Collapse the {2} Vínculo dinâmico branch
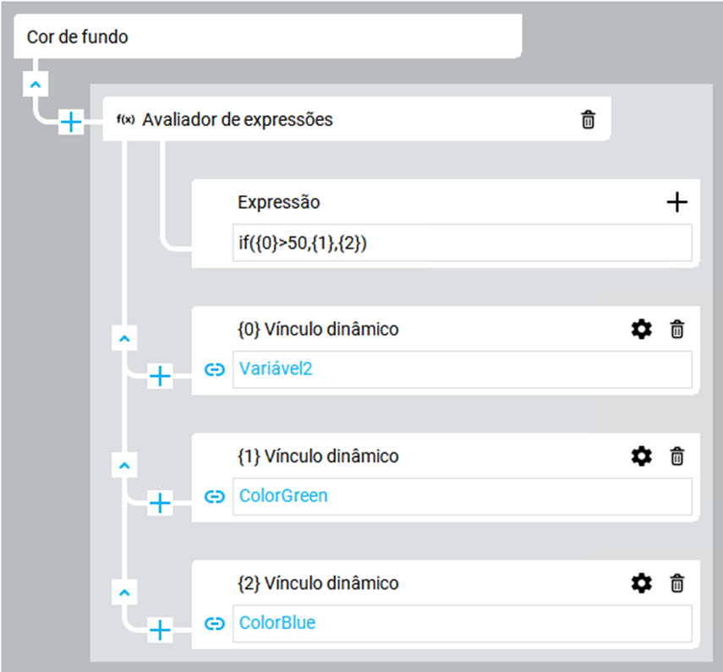The height and width of the screenshot is (672, 723). pyautogui.click(x=124, y=592)
